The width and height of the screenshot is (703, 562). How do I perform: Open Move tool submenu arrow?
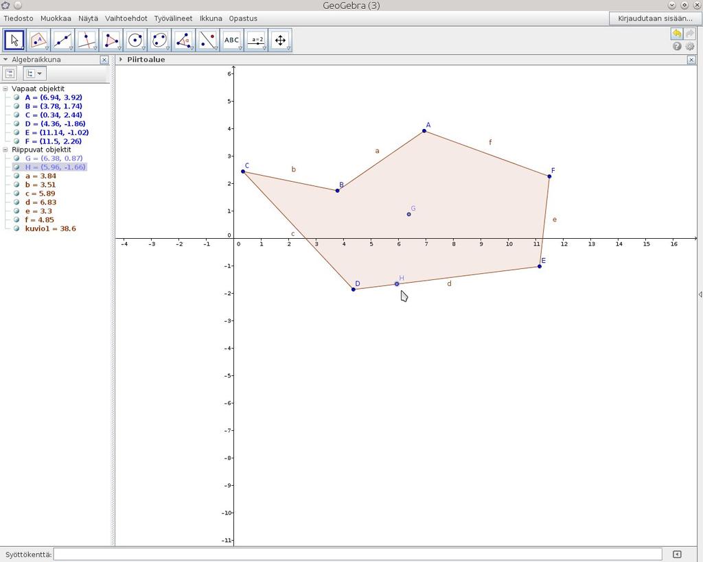[x=23, y=48]
